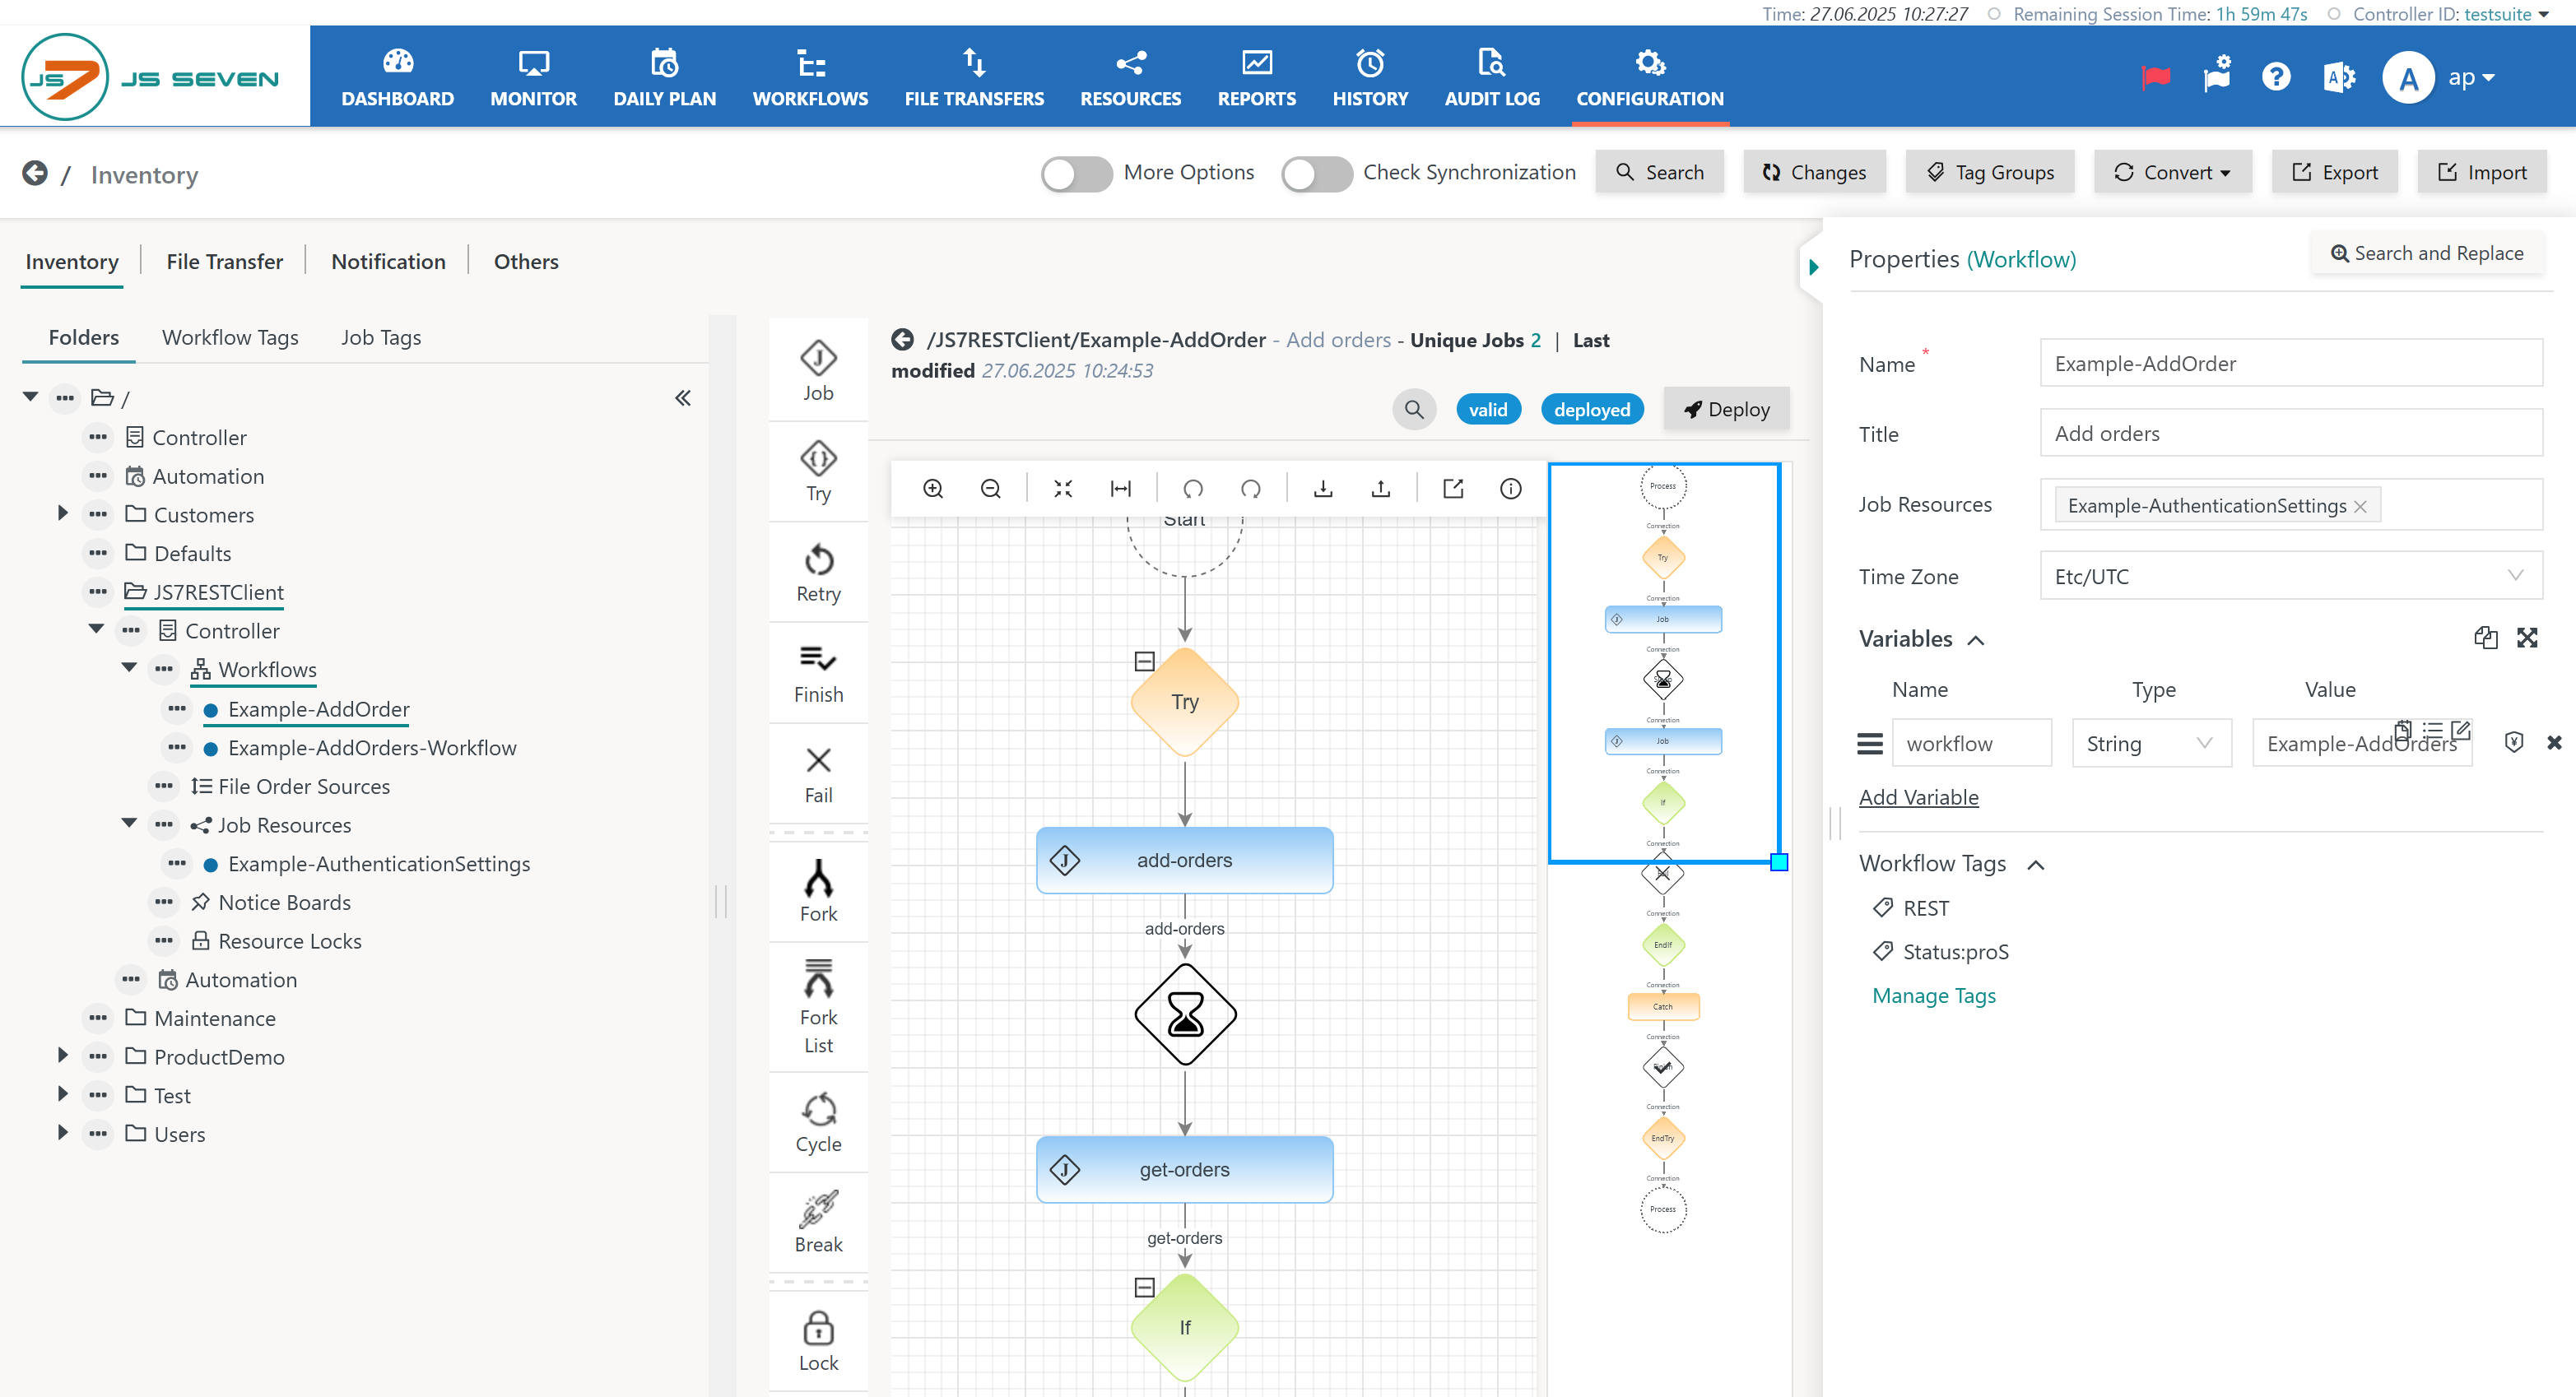Open the Workflows menu
The height and width of the screenshot is (1397, 2576).
coord(810,77)
